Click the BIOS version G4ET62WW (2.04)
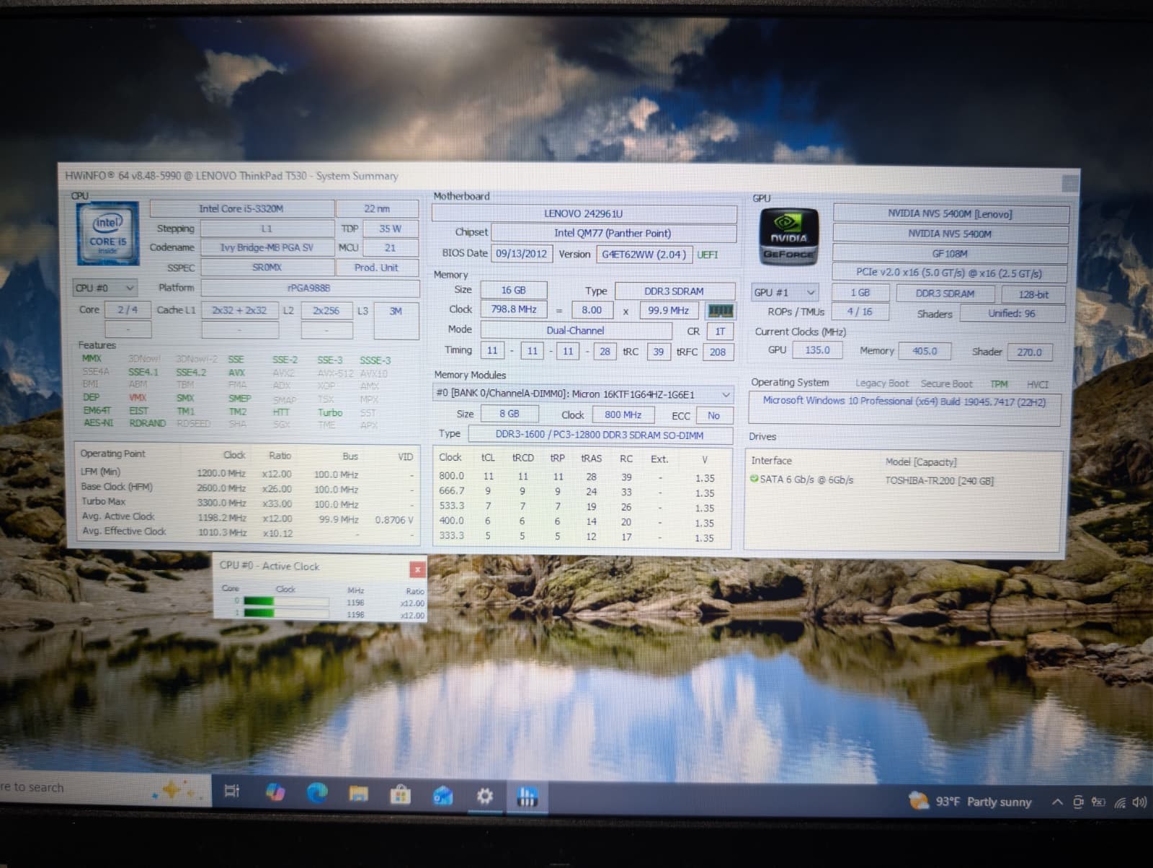Screen dimensions: 1153x868 tap(644, 254)
